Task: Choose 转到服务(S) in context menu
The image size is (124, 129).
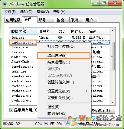Action: tap(64, 114)
